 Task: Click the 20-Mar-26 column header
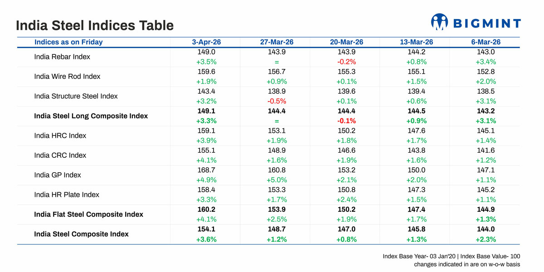click(x=346, y=42)
